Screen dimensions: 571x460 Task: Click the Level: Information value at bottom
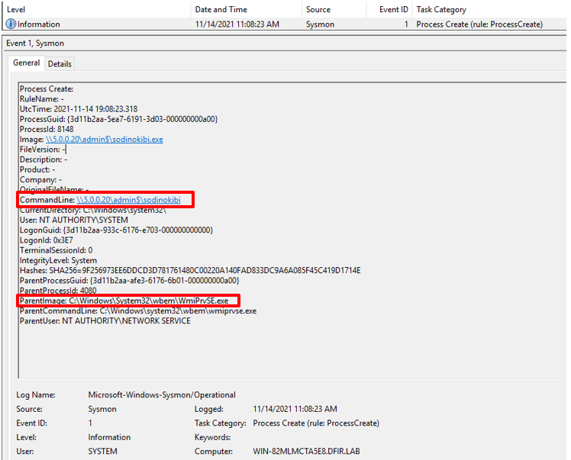pos(109,437)
